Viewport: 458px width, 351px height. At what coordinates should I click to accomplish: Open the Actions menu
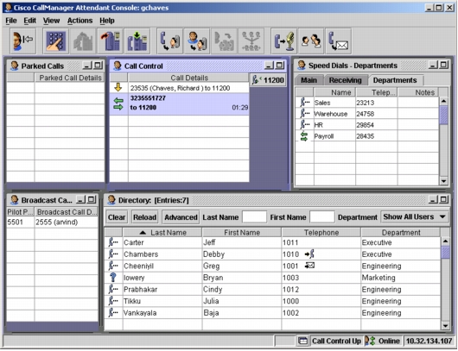click(80, 21)
